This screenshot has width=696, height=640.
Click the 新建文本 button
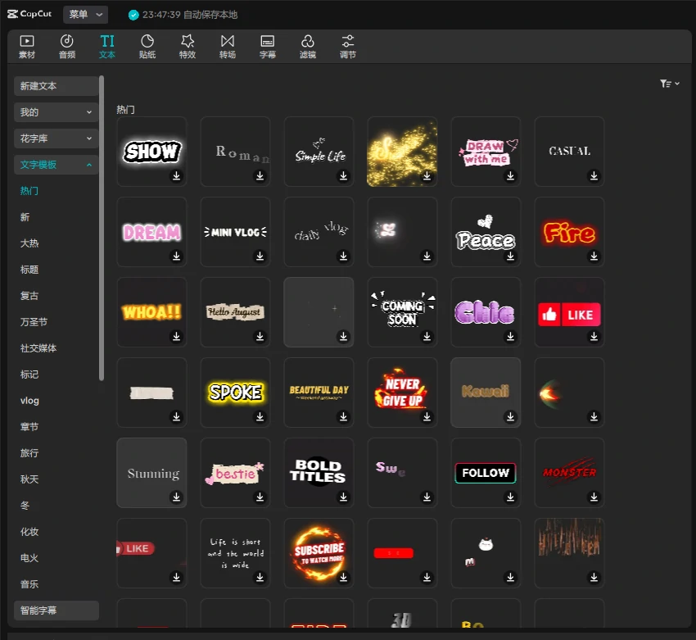56,86
